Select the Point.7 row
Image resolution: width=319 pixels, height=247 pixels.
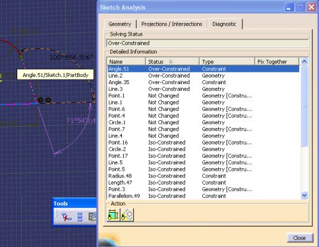point(203,129)
